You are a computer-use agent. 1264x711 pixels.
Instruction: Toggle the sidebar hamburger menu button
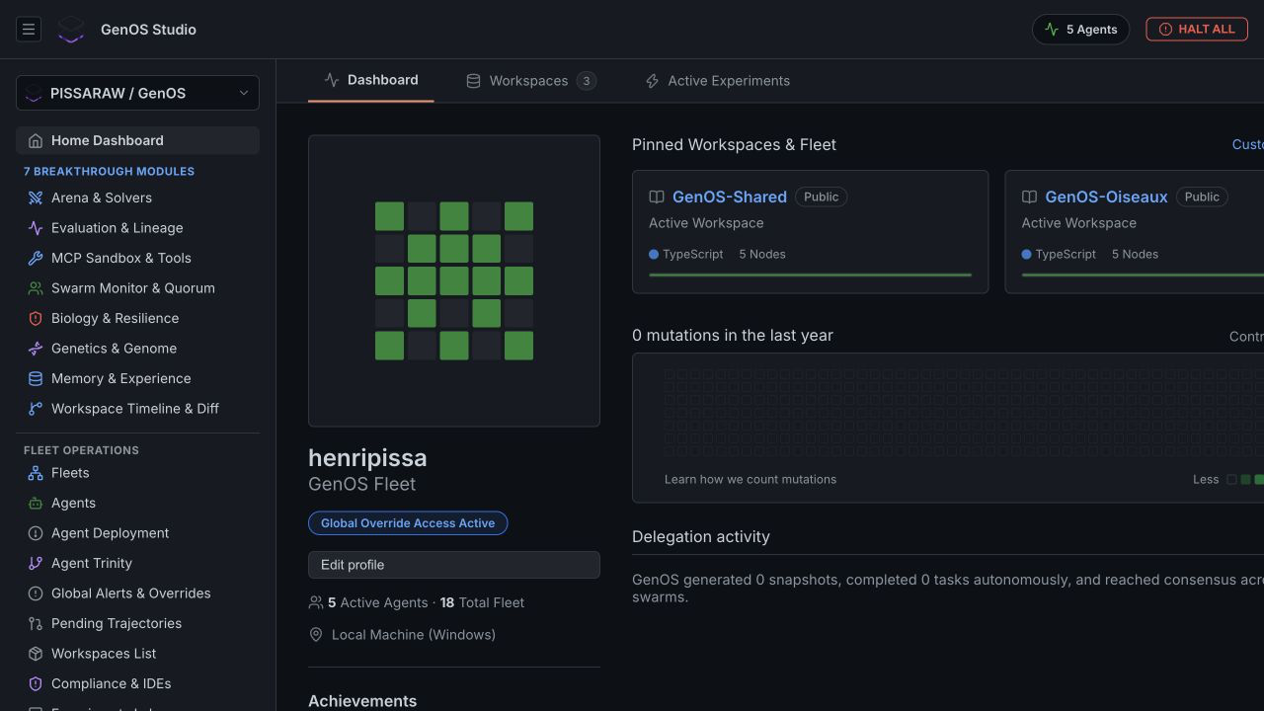29,30
